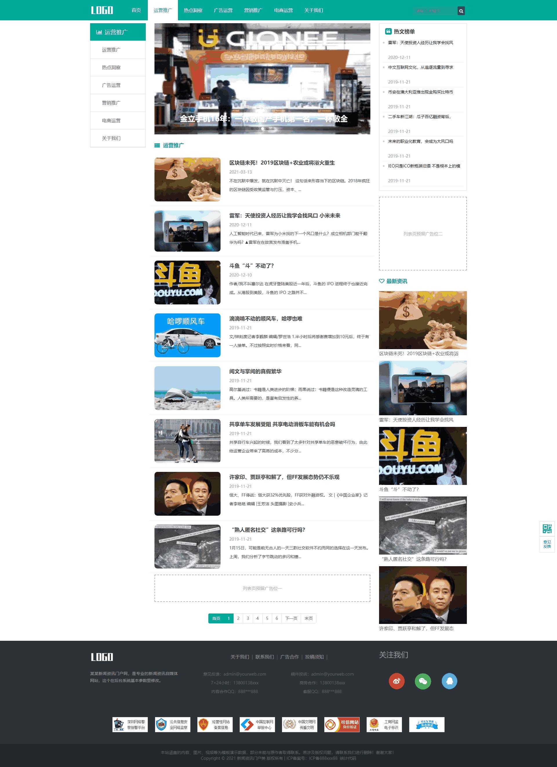Click the white LOGO in top header
The image size is (557, 767).
coord(102,10)
